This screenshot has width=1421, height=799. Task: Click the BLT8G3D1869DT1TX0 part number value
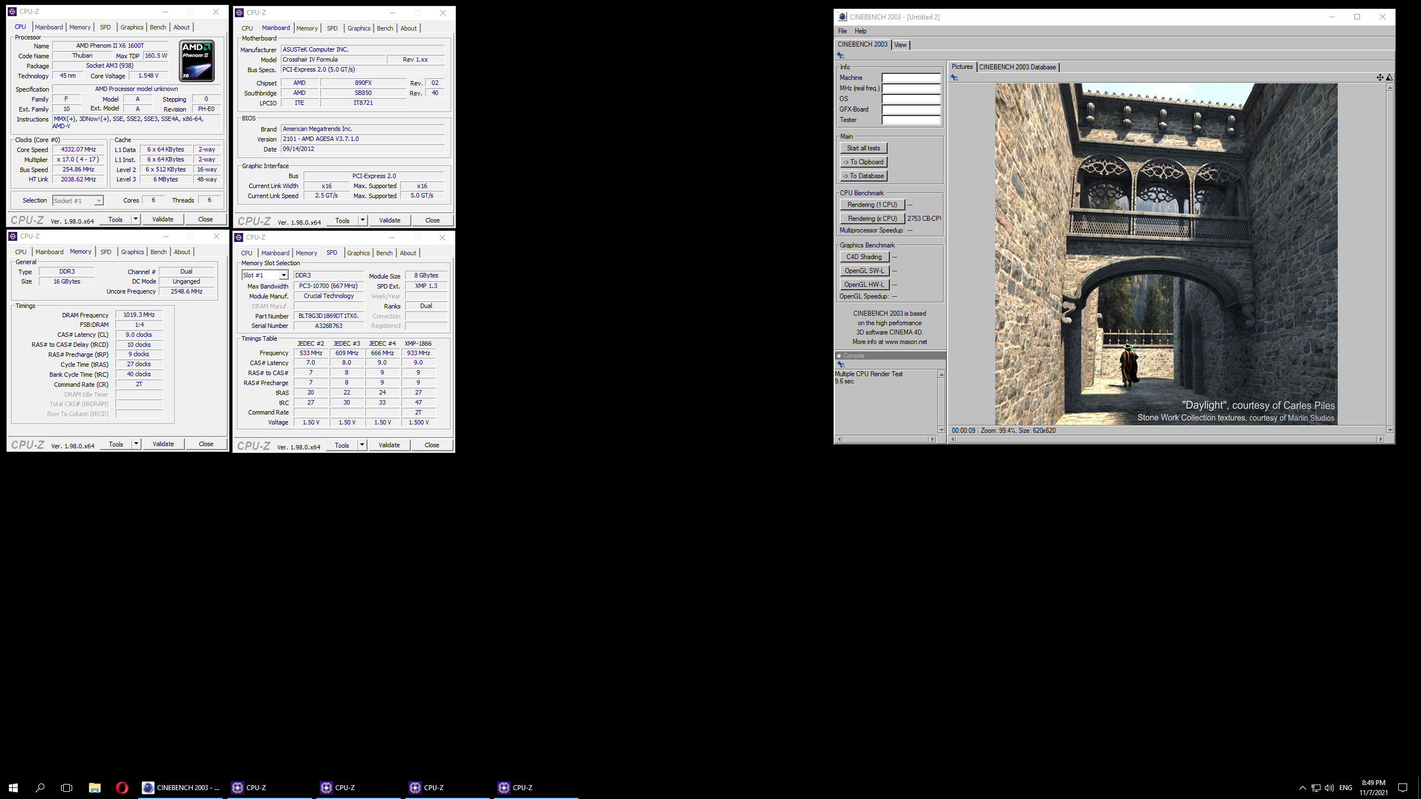pos(329,316)
